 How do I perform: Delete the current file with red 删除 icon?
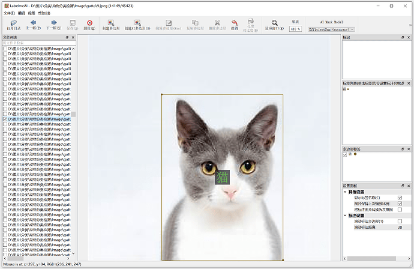tap(89, 25)
